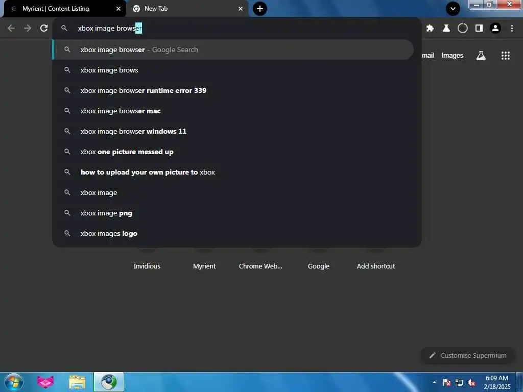Select 'xbox image browser mac' suggestion

point(233,111)
